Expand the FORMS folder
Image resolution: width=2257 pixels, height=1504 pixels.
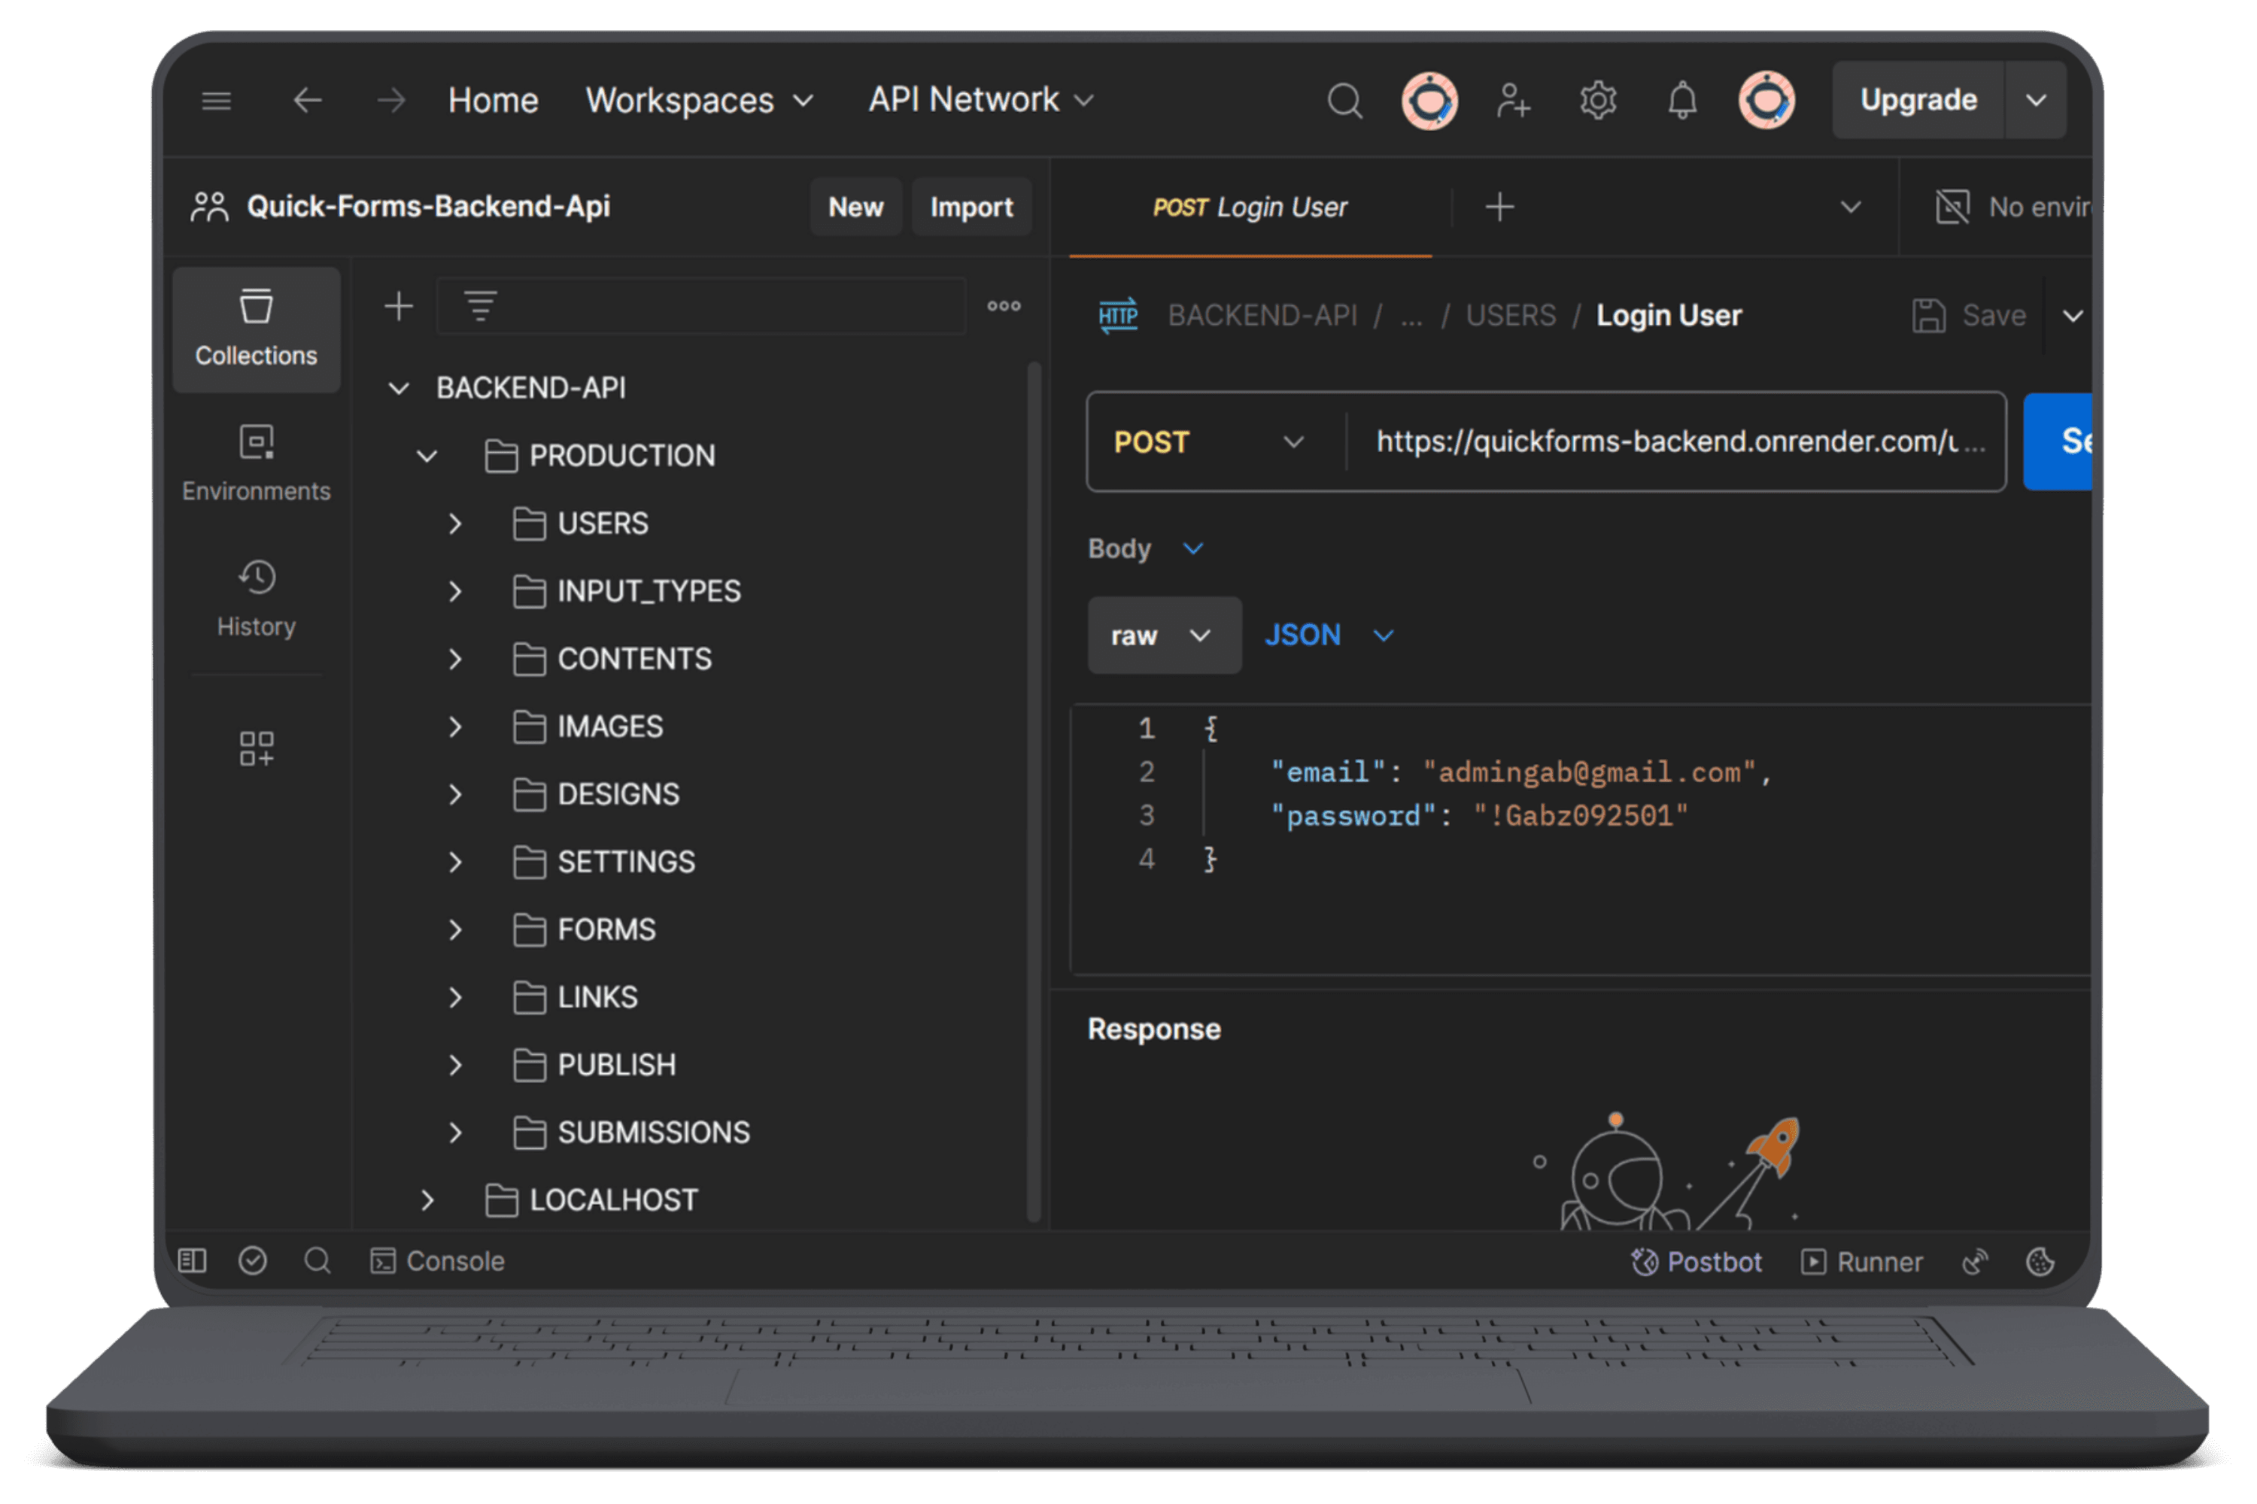click(455, 929)
